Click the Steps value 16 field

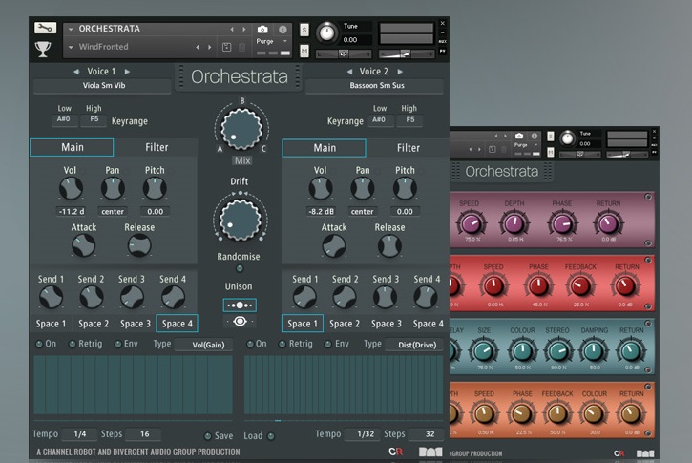pos(142,434)
